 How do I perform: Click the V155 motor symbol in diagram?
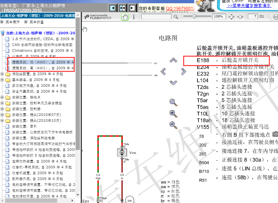coord(122,152)
